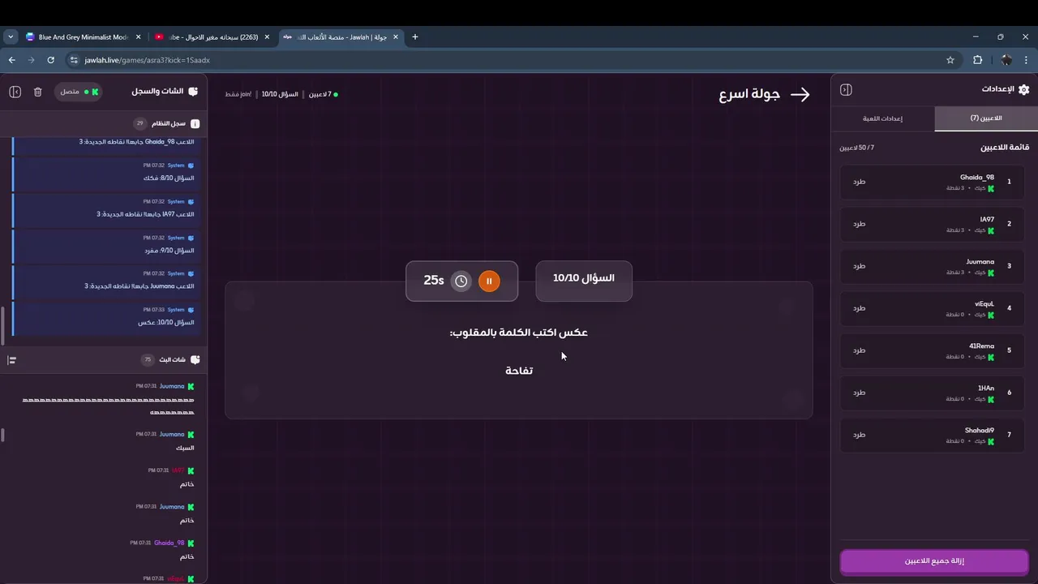The height and width of the screenshot is (584, 1038).
Task: Go back to the previous browser page
Action: 12,60
